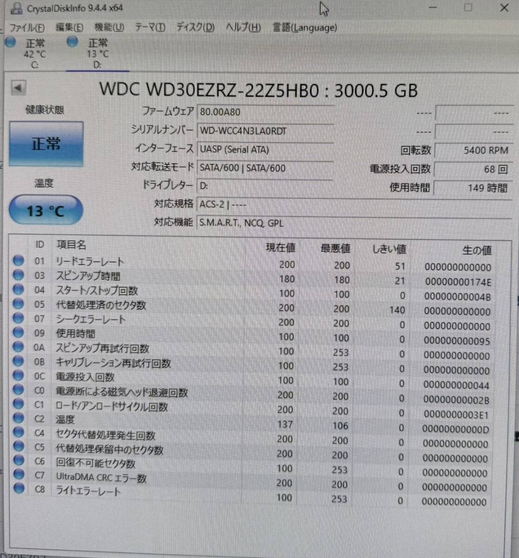Open the 編集(E) menu
Image resolution: width=519 pixels, height=558 pixels.
[x=69, y=27]
